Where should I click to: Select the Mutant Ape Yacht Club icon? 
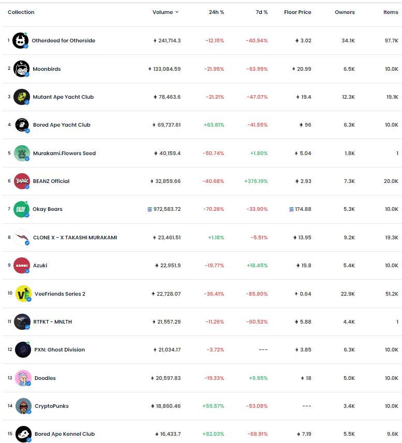pyautogui.click(x=22, y=97)
